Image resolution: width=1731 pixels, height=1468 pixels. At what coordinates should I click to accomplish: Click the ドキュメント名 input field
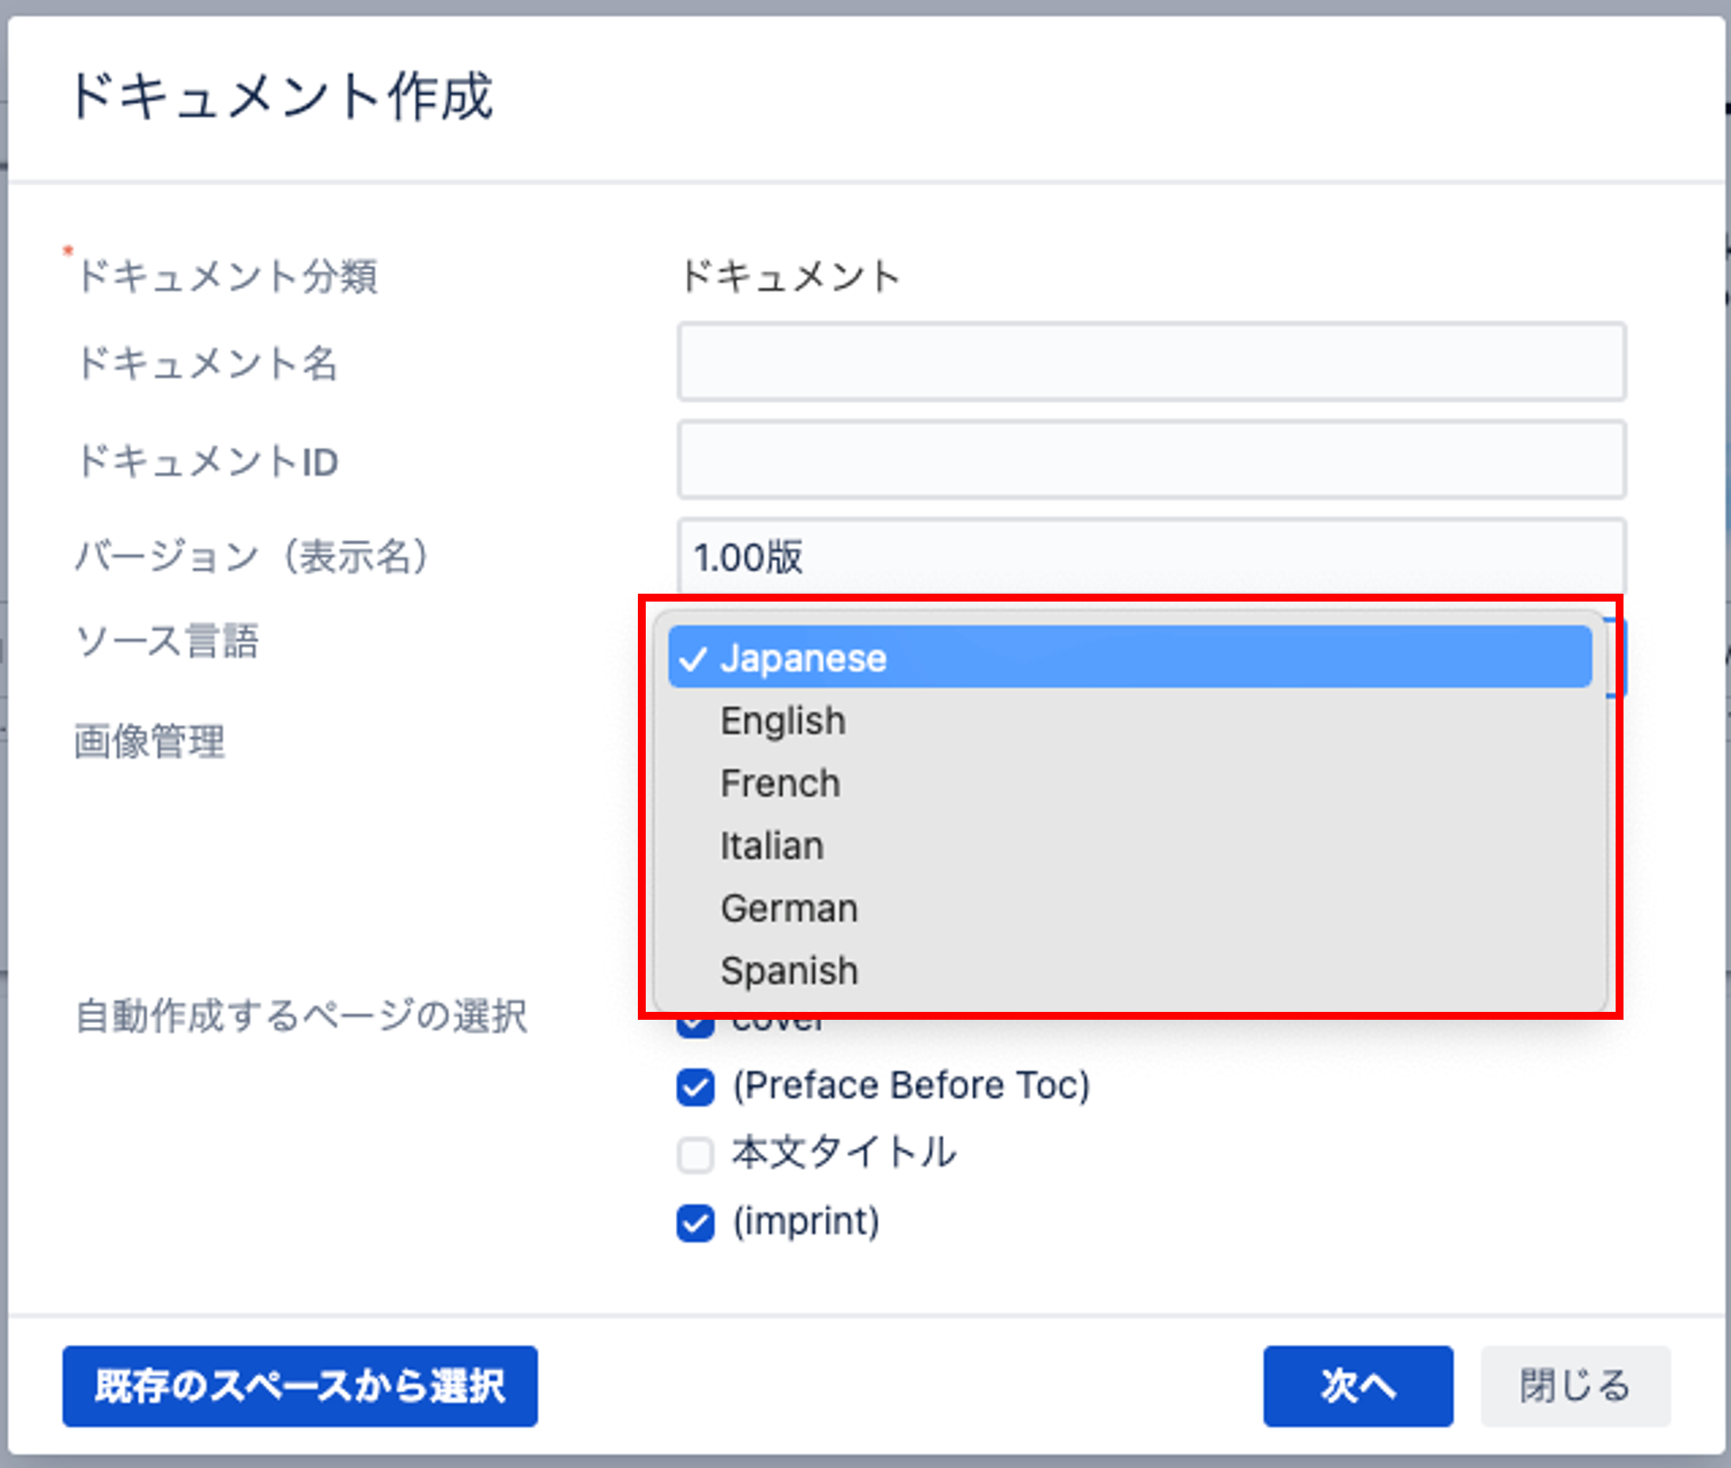coord(1151,362)
